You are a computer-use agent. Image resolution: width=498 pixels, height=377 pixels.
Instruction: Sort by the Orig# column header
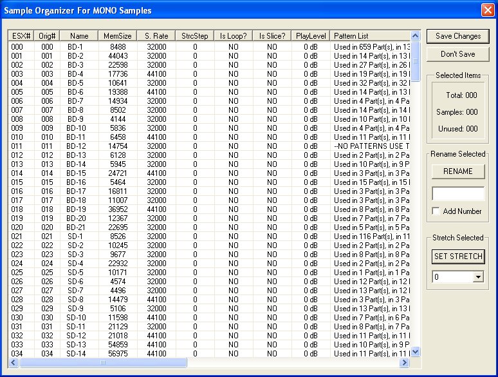click(47, 36)
